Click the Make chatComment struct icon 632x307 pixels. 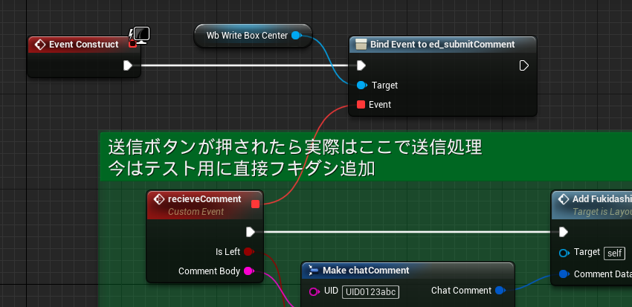coord(314,270)
